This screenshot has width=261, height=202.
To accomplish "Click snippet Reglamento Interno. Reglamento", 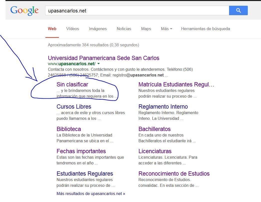I will [x=168, y=113].
